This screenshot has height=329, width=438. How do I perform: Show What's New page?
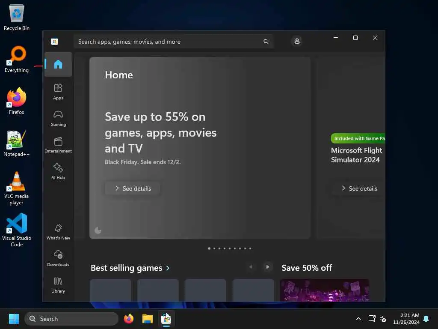(x=58, y=232)
